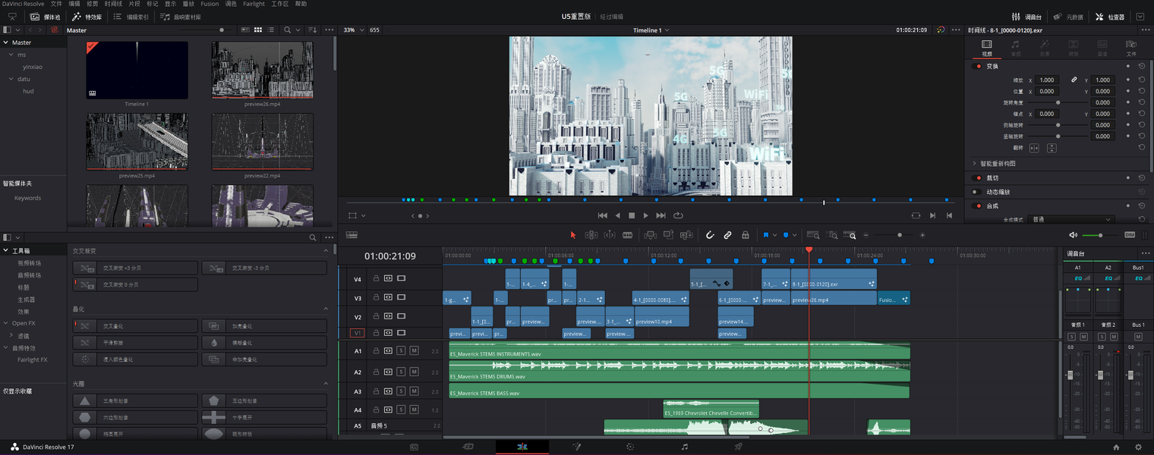The height and width of the screenshot is (455, 1154).
Task: Toggle the 合成 section enable switch
Action: click(978, 206)
